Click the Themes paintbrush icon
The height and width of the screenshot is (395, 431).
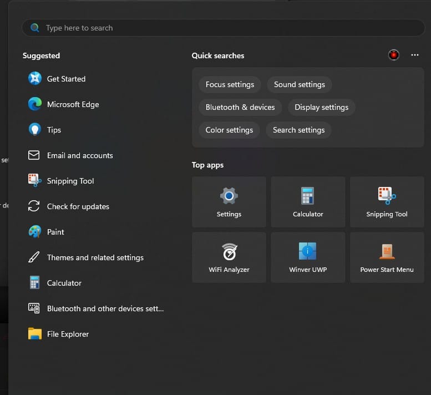click(34, 257)
